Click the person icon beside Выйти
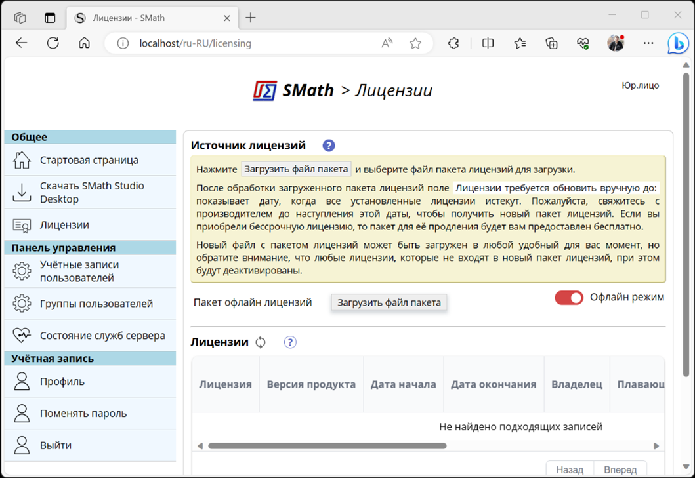695x478 pixels. [x=22, y=445]
